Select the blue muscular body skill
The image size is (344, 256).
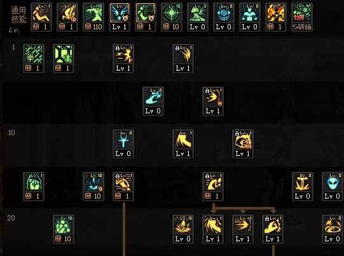point(249,17)
